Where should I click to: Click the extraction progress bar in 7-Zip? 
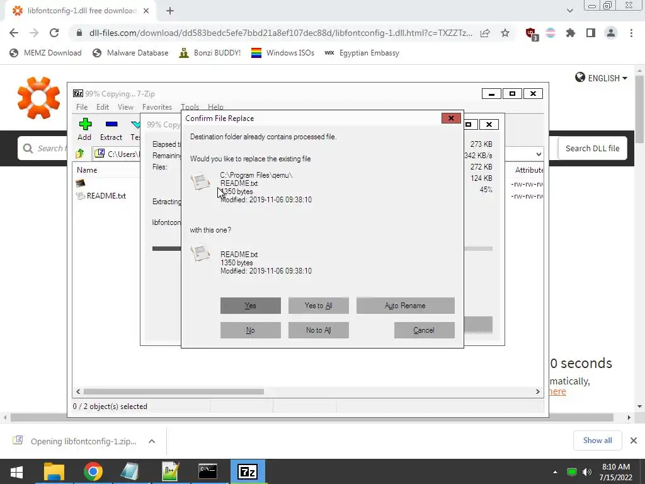tap(322, 248)
